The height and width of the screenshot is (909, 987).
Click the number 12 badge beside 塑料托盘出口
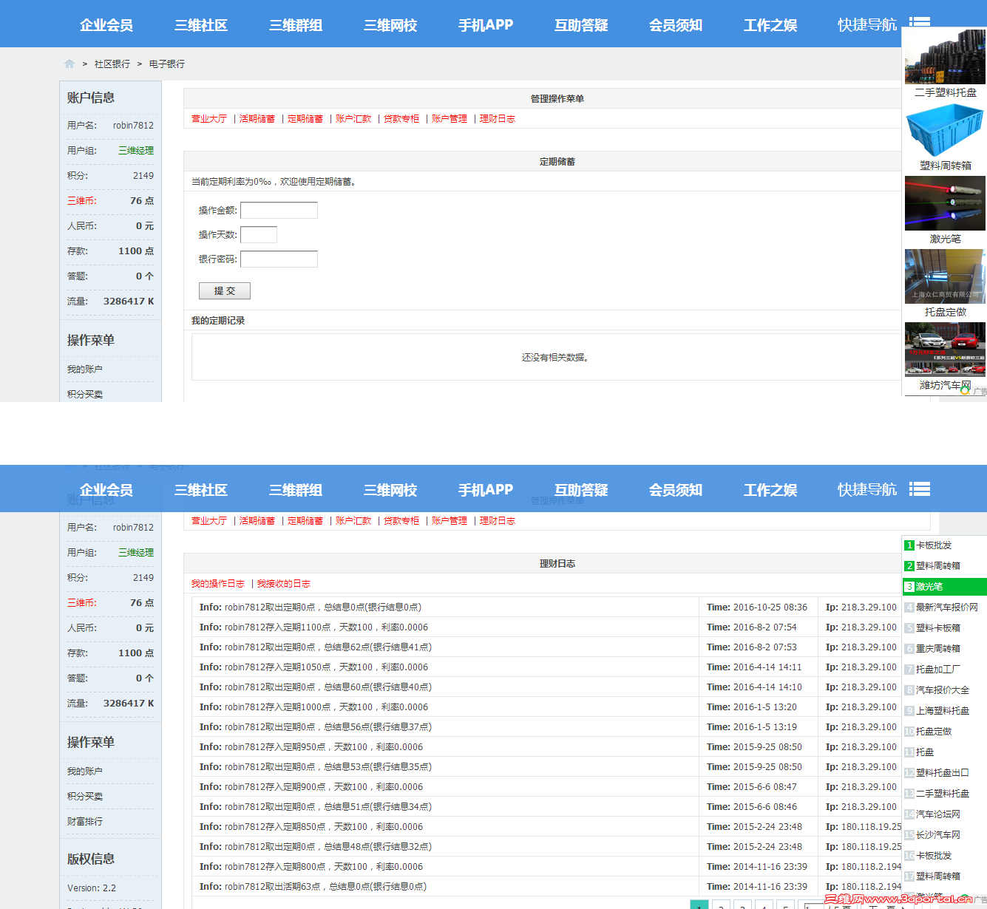[x=909, y=773]
